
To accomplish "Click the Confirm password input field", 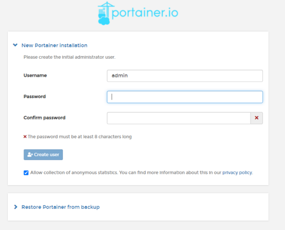I will pyautogui.click(x=178, y=118).
